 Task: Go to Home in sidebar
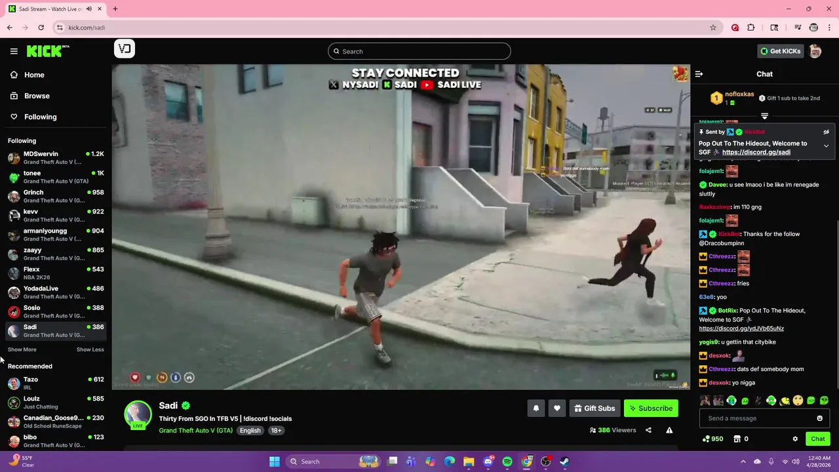56,75
